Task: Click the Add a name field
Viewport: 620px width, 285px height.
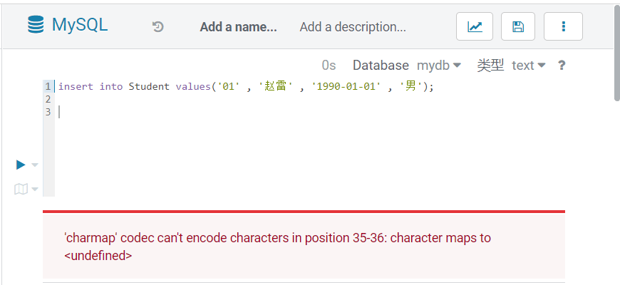Action: coord(238,27)
